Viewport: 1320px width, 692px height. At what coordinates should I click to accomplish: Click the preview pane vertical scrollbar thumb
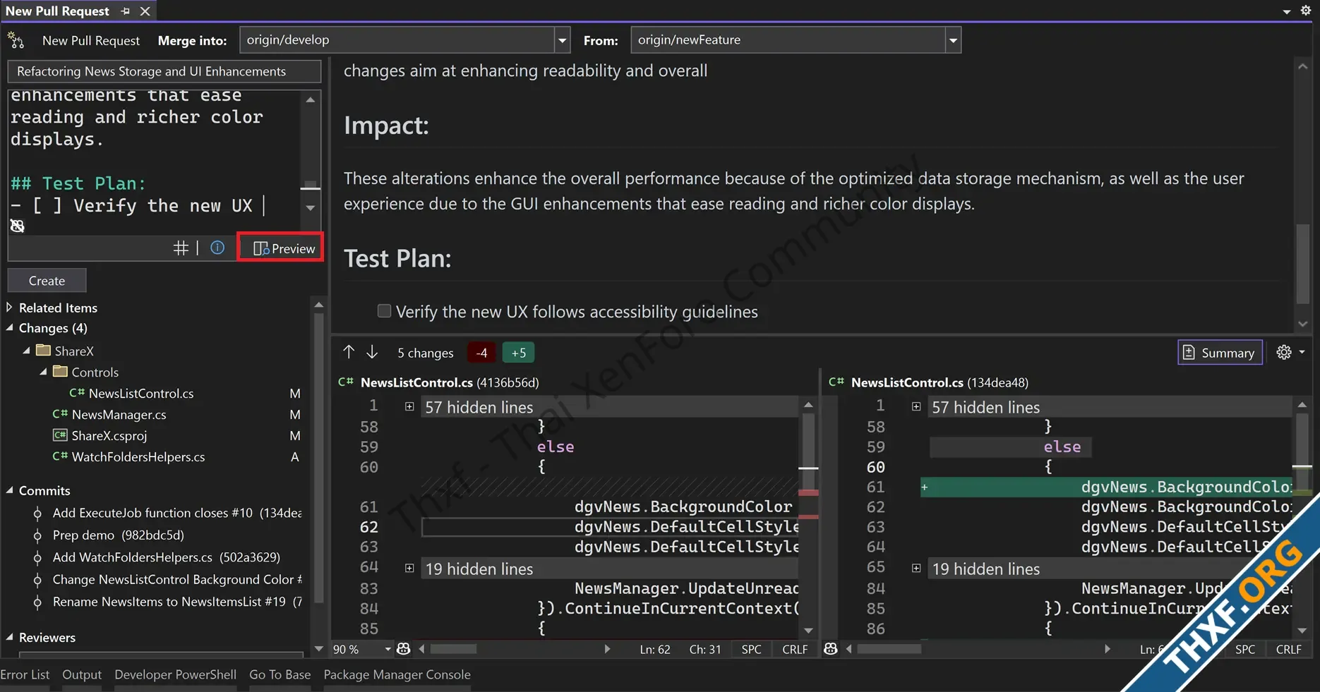(1303, 265)
